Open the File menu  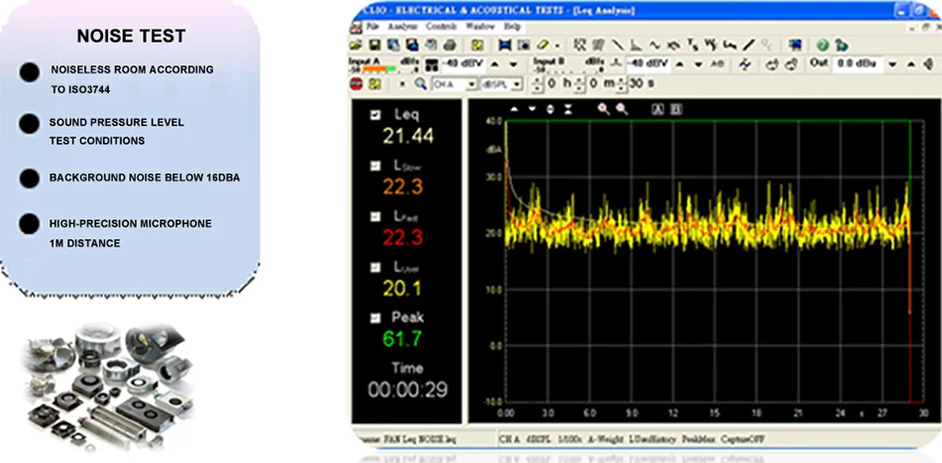click(x=375, y=27)
